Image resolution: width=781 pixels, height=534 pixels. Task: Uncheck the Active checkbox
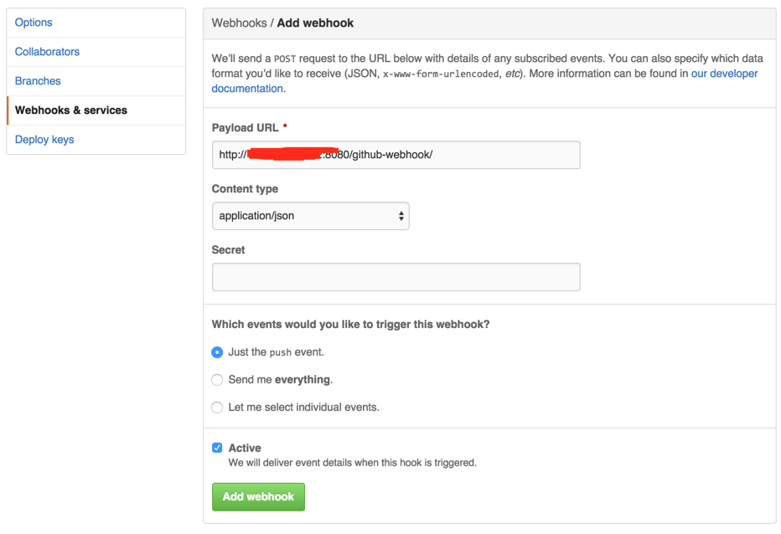click(x=217, y=448)
